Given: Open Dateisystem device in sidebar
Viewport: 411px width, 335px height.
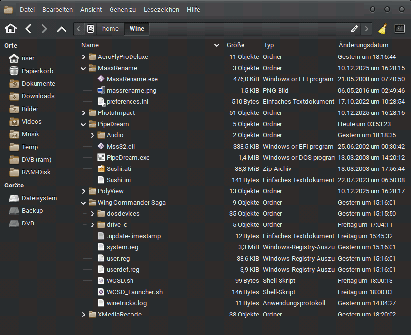Looking at the screenshot, I should [33, 198].
